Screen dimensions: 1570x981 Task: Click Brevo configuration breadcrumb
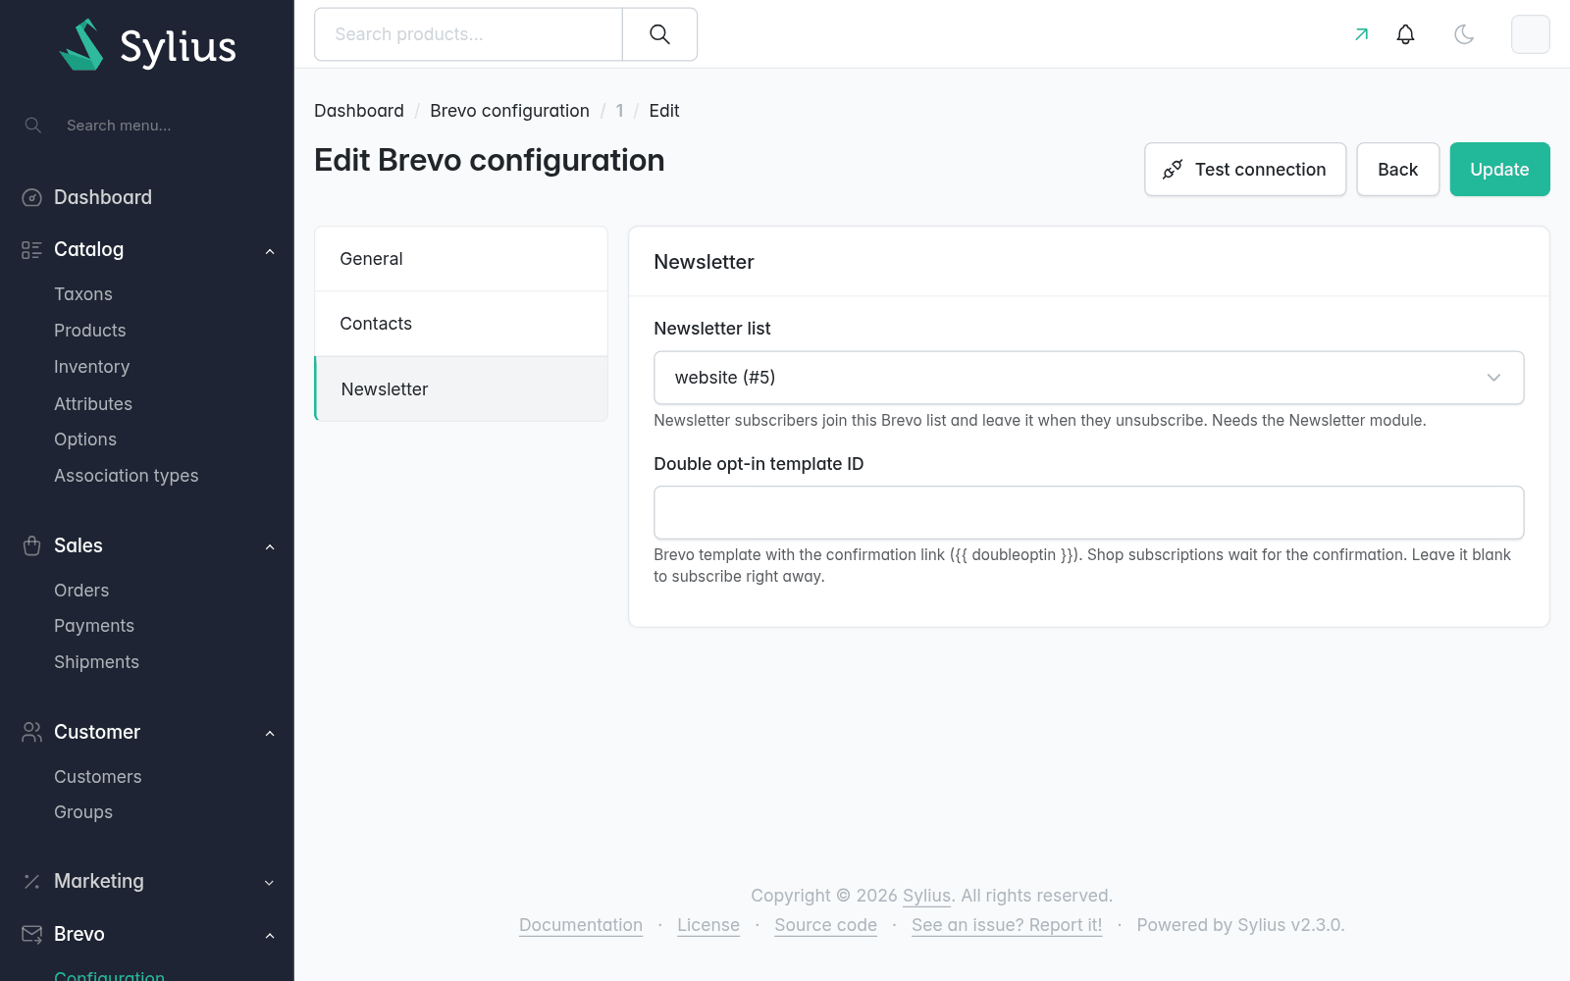click(509, 111)
